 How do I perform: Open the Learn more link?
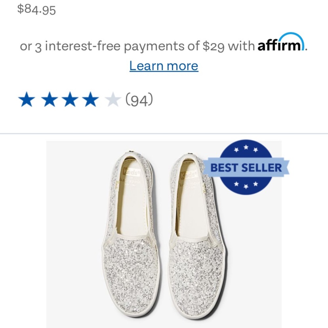(164, 66)
